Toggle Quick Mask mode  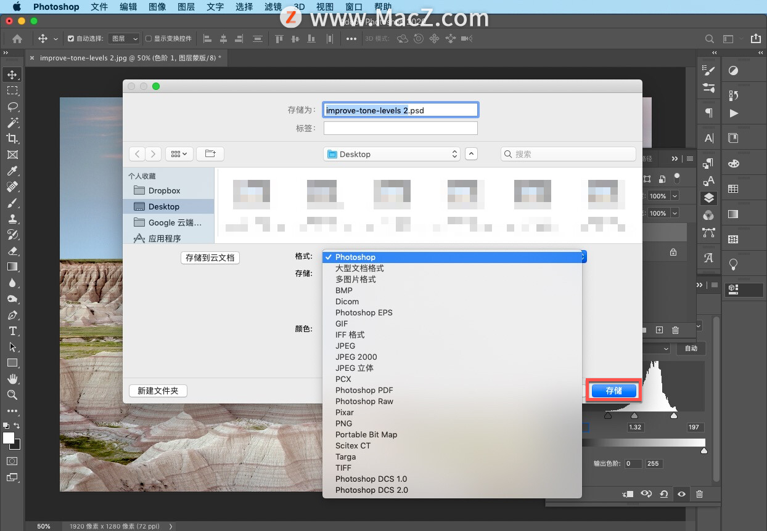point(12,461)
